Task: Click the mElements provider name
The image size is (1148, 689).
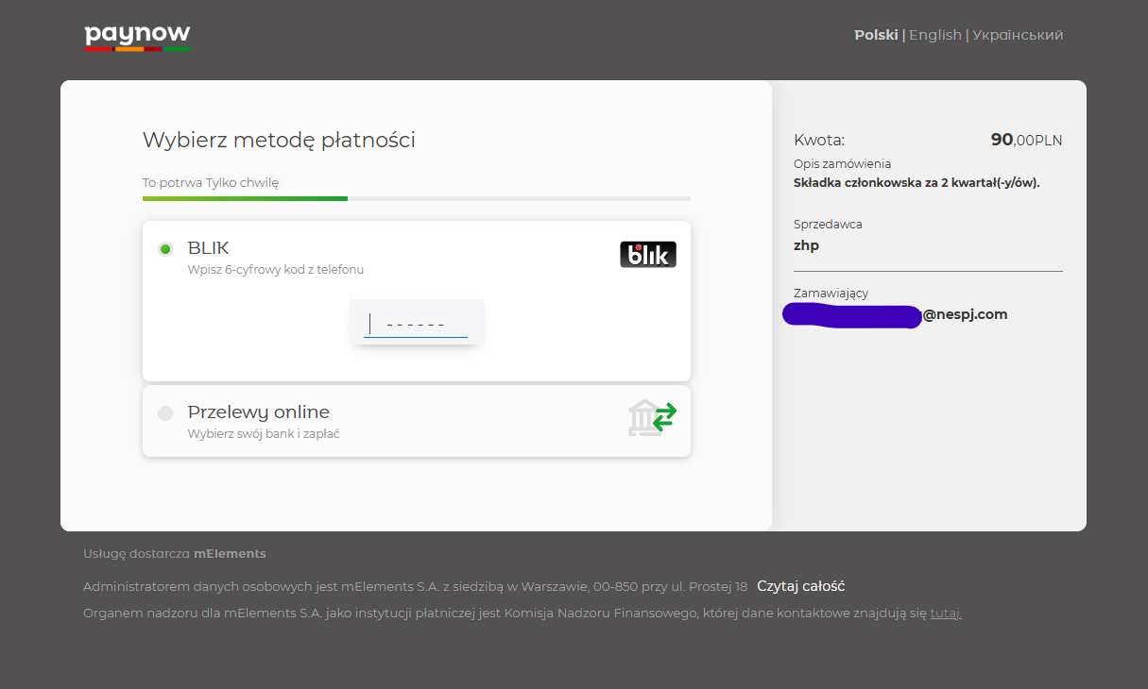Action: tap(230, 554)
